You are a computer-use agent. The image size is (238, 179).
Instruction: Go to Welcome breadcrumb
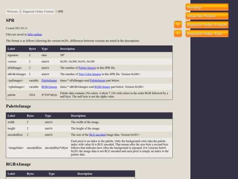tap(12, 11)
